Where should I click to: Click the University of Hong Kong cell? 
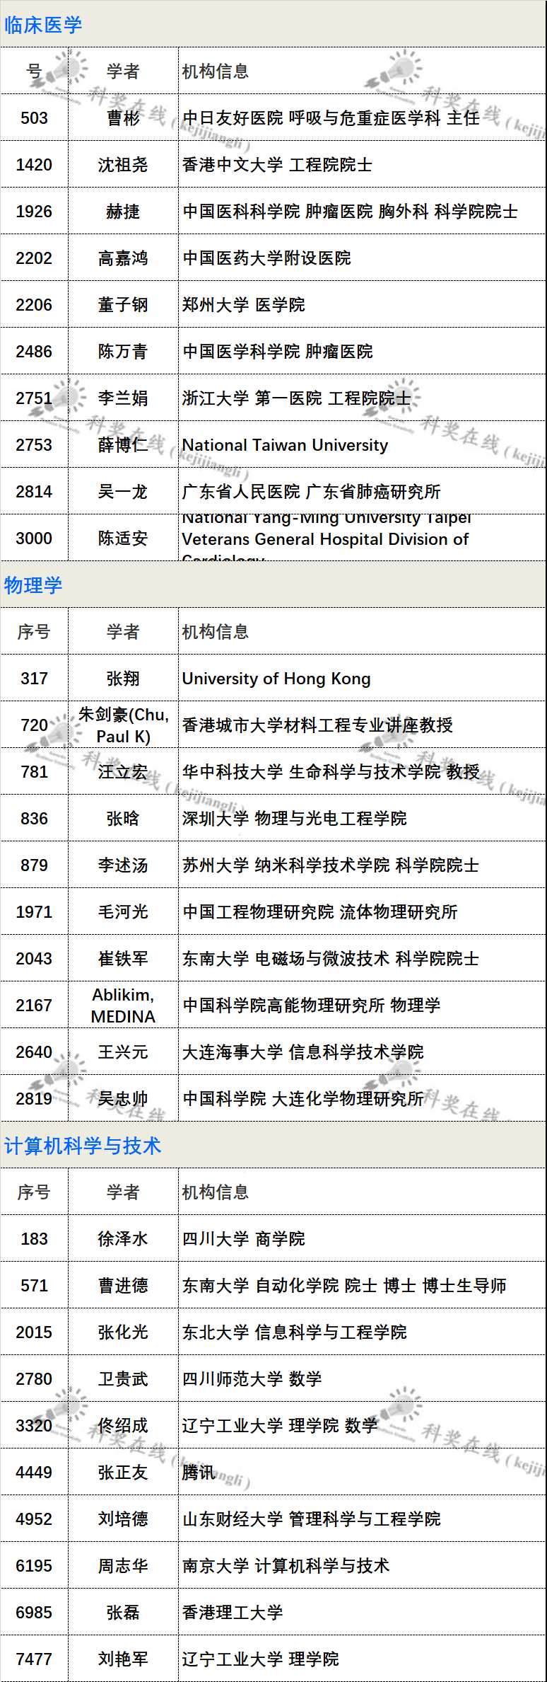tap(276, 679)
